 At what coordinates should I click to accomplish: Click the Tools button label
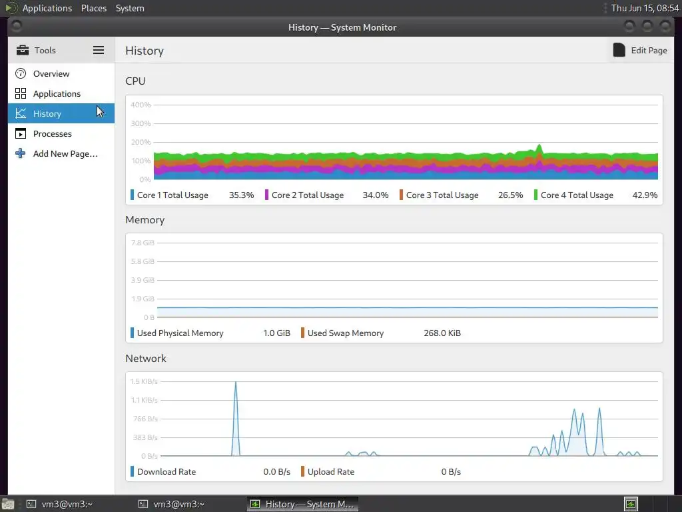[x=45, y=50]
